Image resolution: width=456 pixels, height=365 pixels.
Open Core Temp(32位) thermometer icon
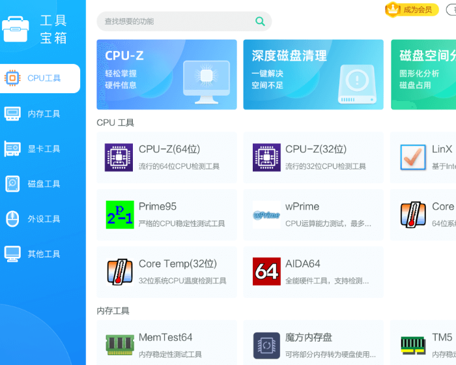(119, 272)
